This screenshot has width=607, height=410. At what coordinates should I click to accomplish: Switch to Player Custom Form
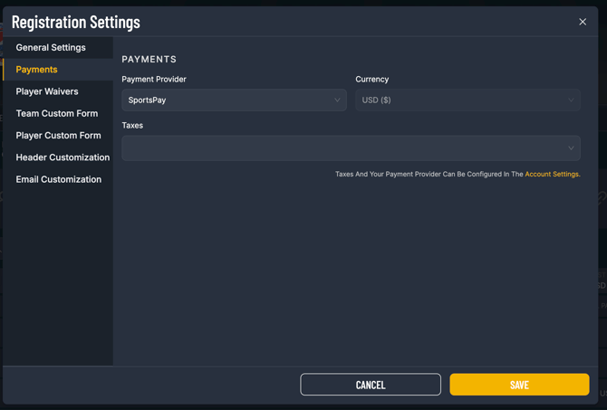click(58, 136)
